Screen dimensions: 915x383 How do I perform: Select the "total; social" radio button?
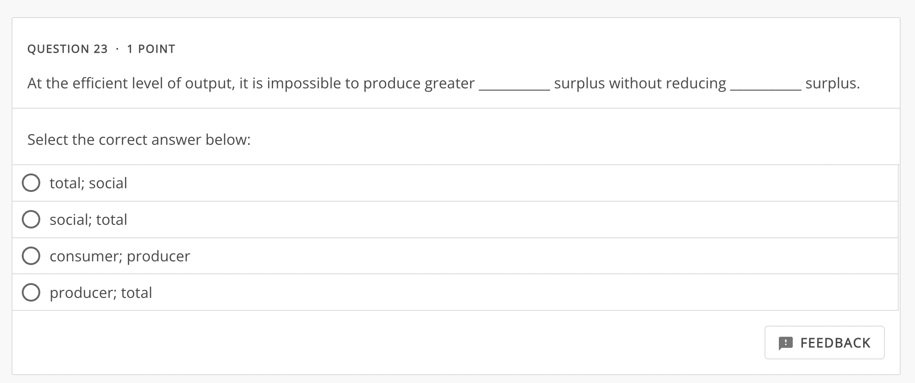[31, 183]
